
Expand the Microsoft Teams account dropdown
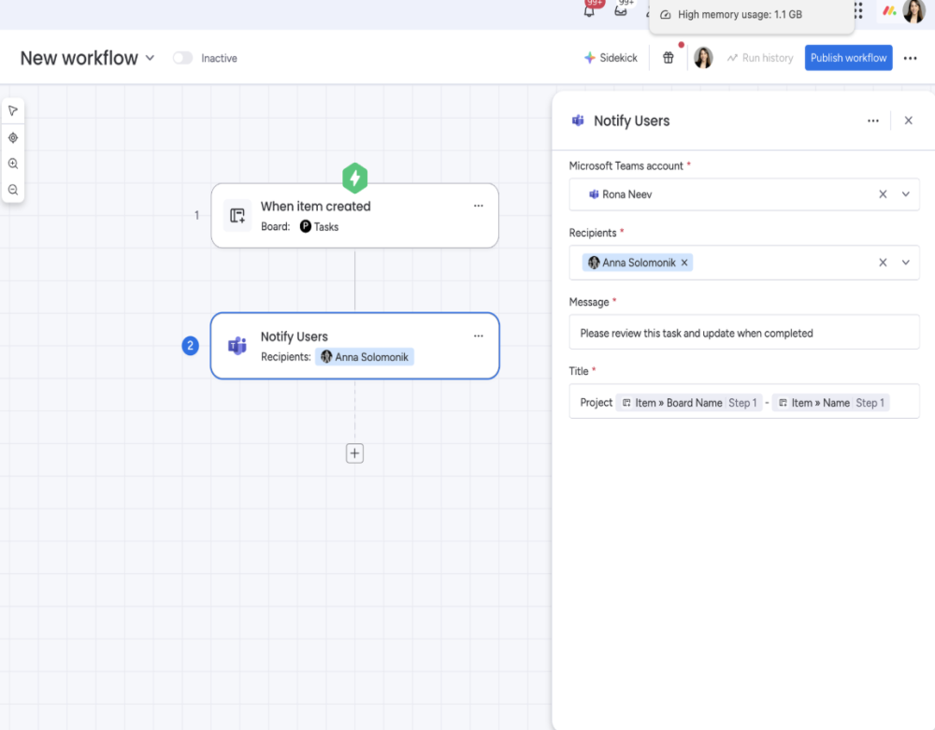click(905, 194)
